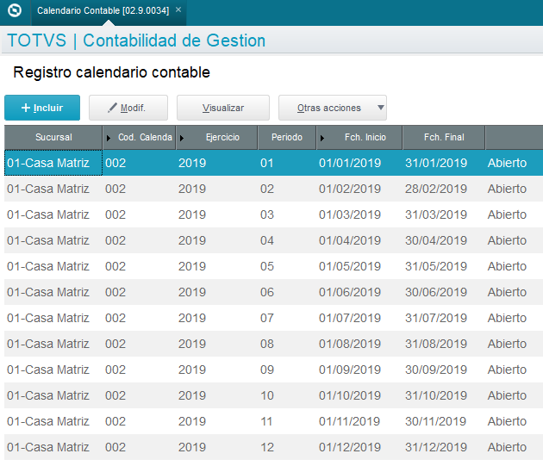
Task: Click end date 31/03/2019
Action: pyautogui.click(x=436, y=214)
